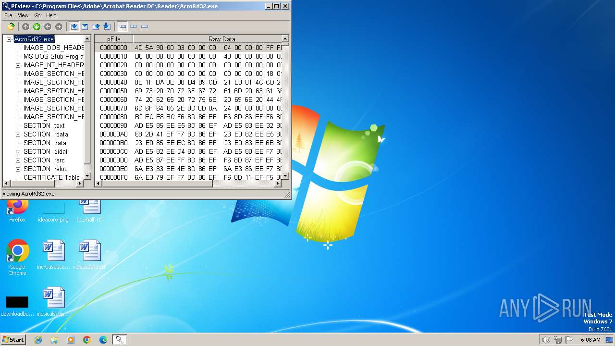Open File Explorer from the taskbar
This screenshot has width=615, height=346.
[x=54, y=340]
